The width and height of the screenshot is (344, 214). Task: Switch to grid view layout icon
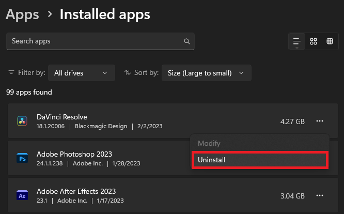tap(314, 41)
